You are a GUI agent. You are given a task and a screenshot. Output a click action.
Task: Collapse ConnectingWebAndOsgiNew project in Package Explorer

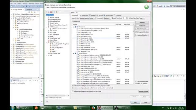tap(12, 18)
